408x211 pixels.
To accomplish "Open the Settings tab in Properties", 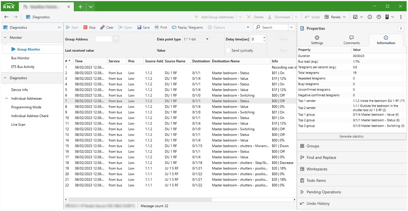I will click(317, 40).
